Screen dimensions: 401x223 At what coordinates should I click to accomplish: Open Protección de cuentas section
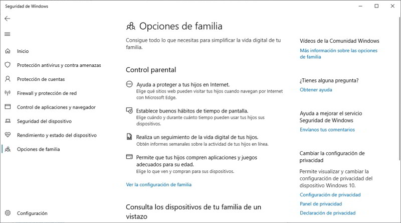pyautogui.click(x=41, y=79)
